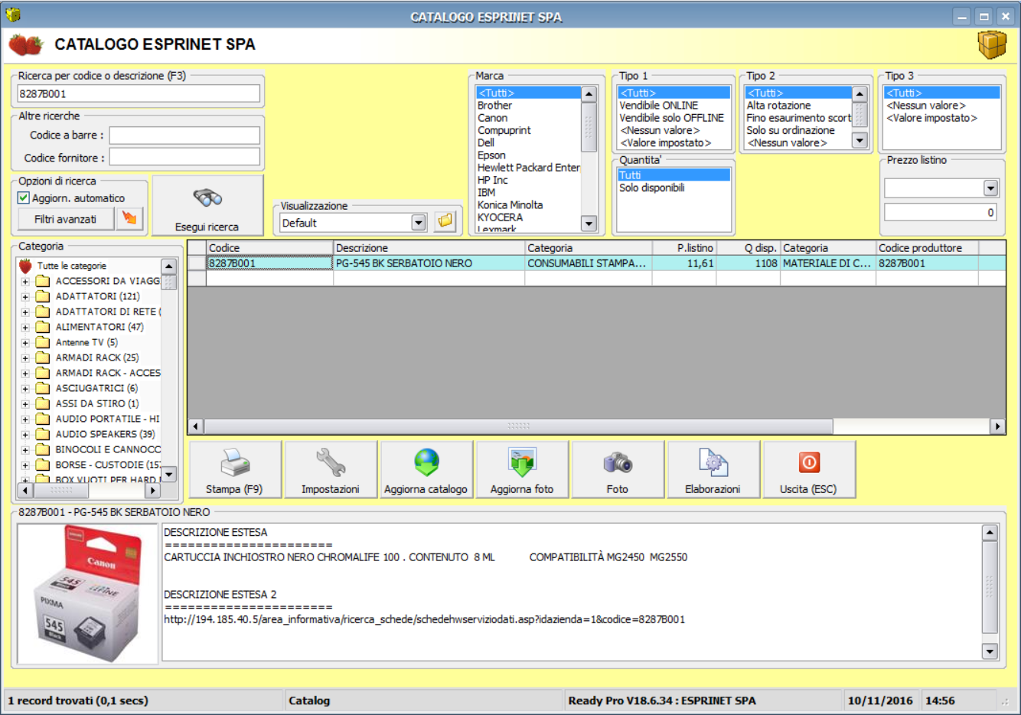
Task: Select the ALIMENTATORI (47) folder icon
Action: coord(43,327)
